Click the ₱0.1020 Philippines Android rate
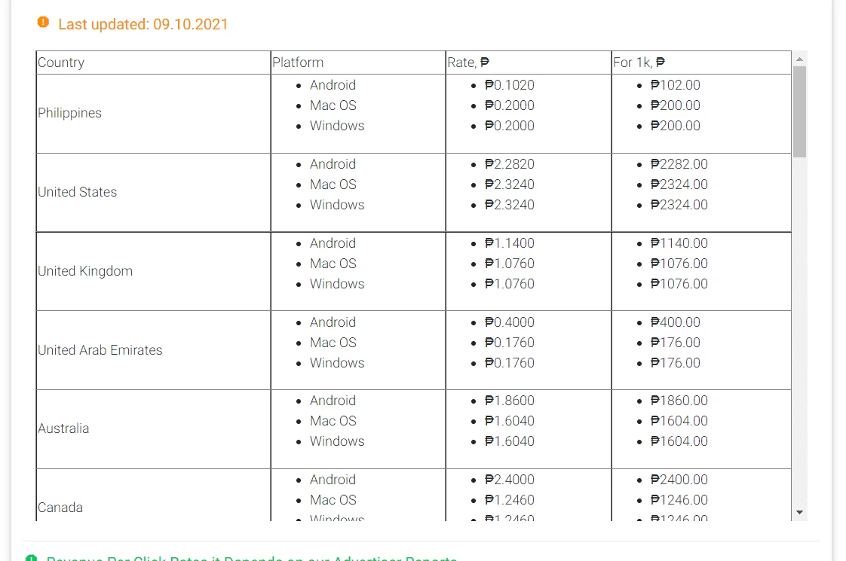The width and height of the screenshot is (846, 561). (x=509, y=85)
